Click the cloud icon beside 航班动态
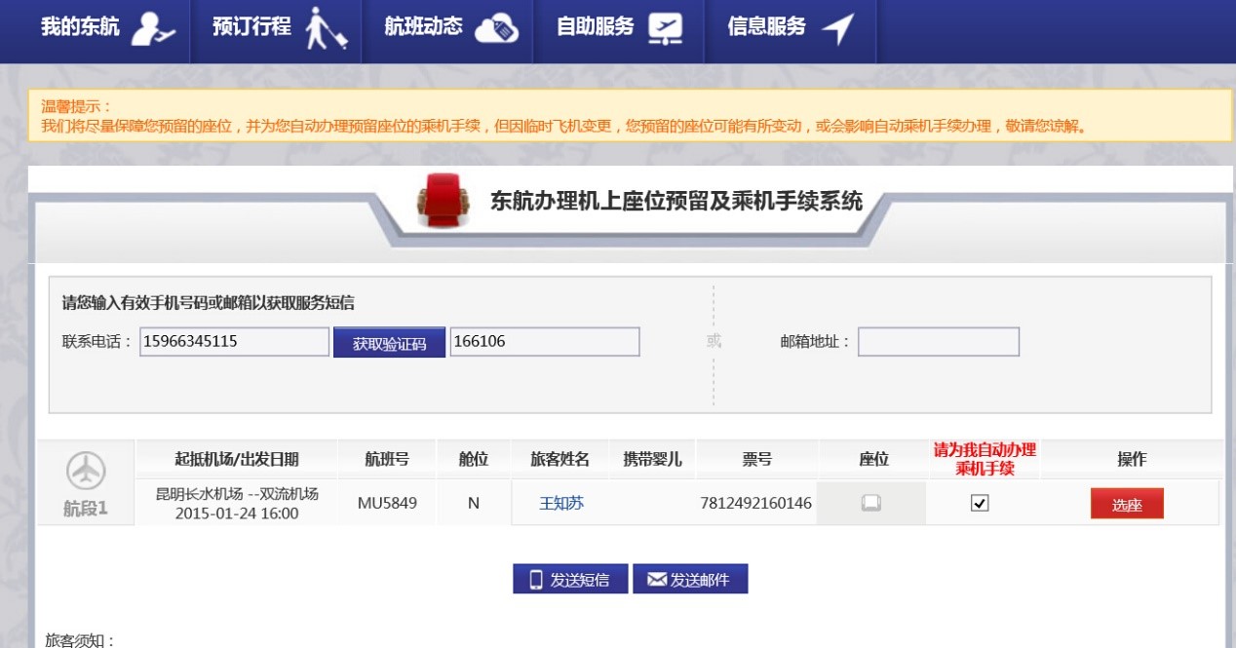The width and height of the screenshot is (1236, 648). click(497, 29)
